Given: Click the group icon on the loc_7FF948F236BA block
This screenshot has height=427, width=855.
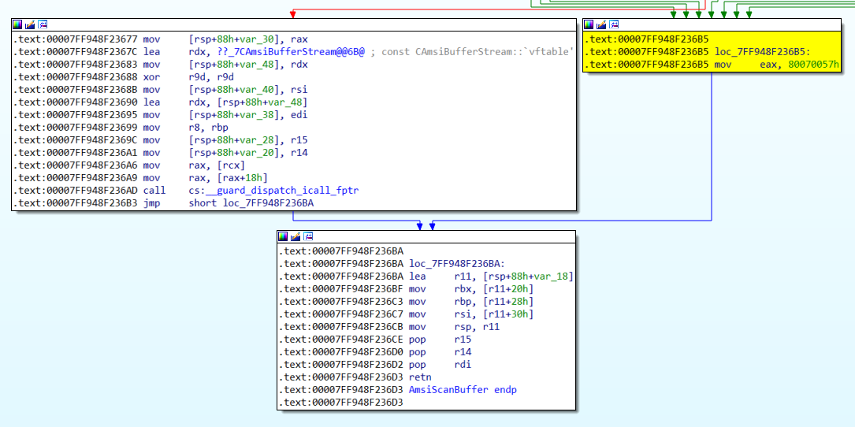Looking at the screenshot, I should pos(307,236).
